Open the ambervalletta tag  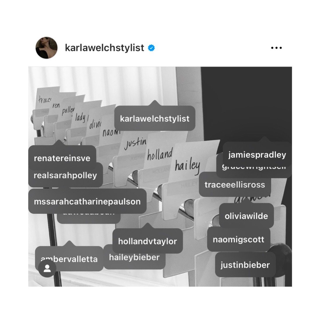point(69,259)
